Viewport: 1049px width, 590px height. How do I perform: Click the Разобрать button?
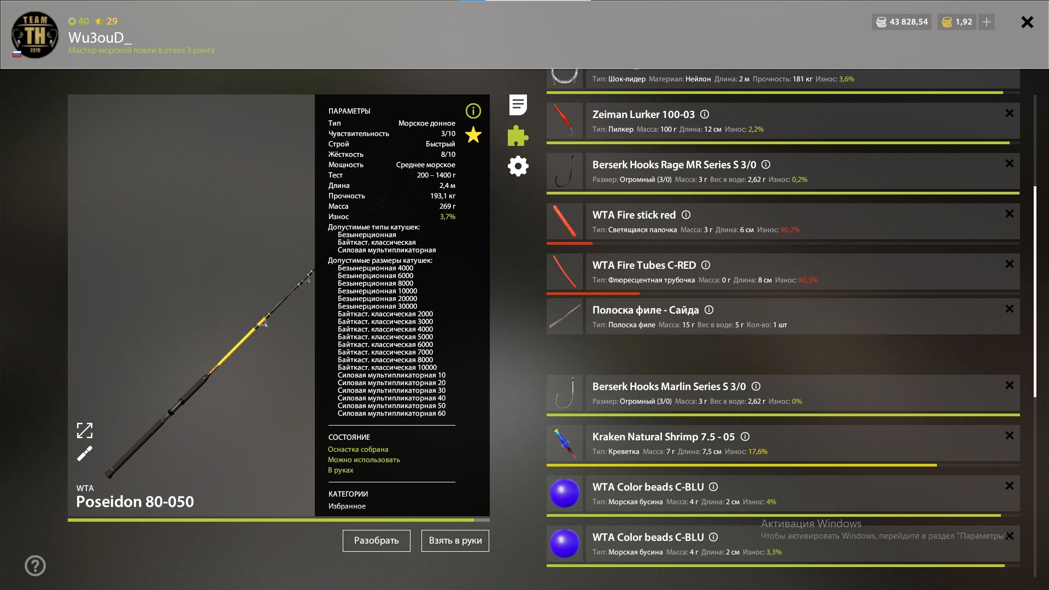point(377,540)
